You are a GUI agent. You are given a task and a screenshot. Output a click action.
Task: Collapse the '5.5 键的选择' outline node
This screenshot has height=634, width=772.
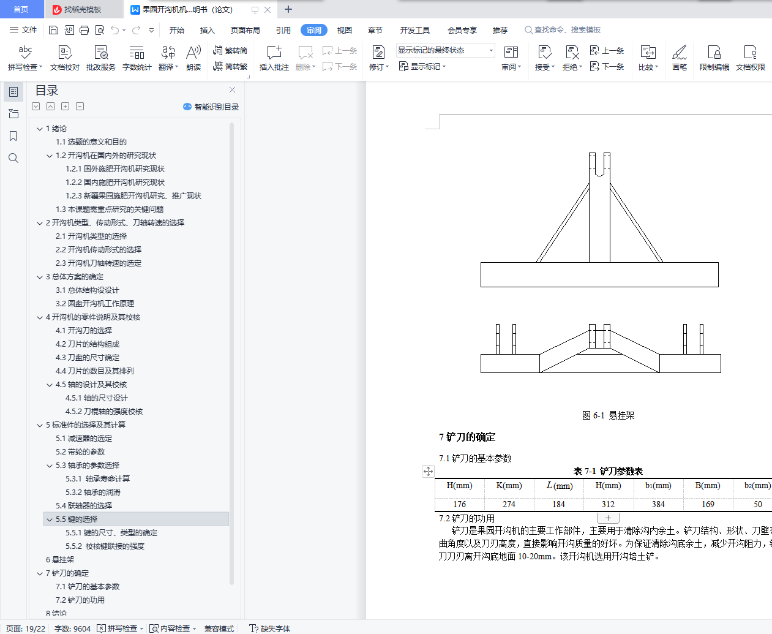coord(50,519)
